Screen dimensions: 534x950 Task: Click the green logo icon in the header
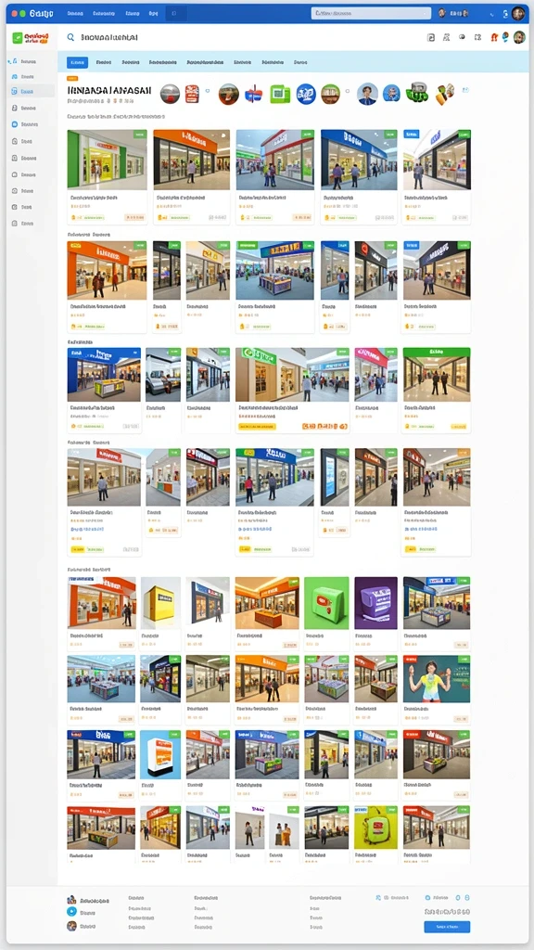click(17, 37)
